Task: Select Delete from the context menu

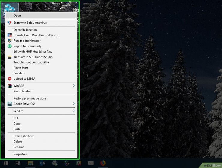Action: coord(41,142)
